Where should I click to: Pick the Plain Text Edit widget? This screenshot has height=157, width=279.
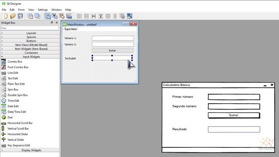tap(16, 84)
